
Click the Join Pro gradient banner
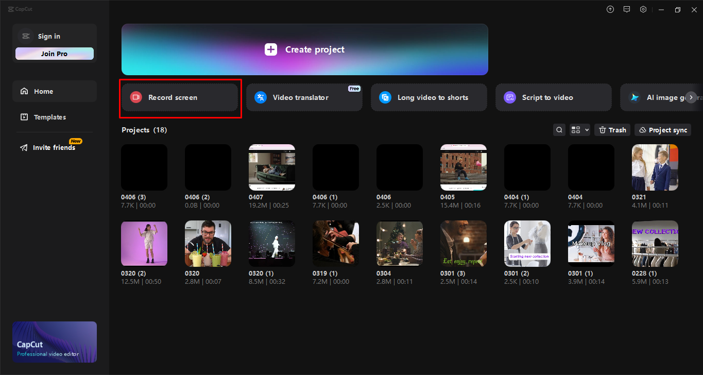(54, 53)
